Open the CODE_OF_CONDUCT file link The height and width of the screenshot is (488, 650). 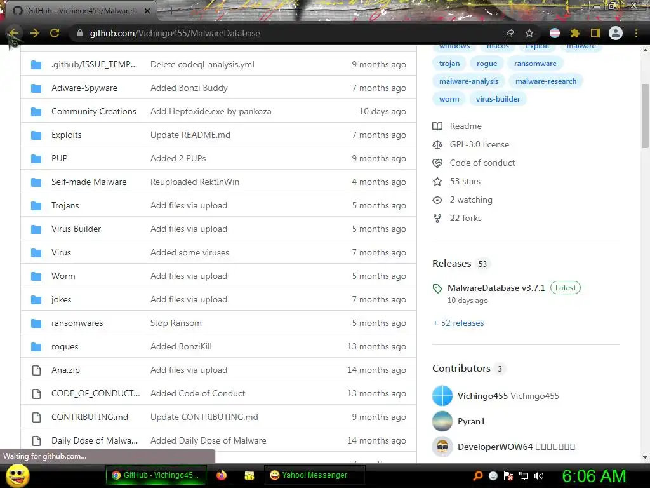click(96, 393)
